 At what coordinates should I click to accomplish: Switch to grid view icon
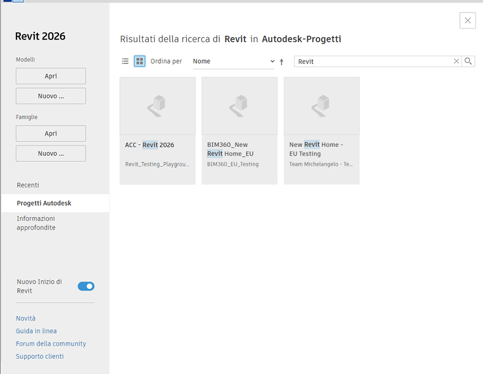coord(140,61)
